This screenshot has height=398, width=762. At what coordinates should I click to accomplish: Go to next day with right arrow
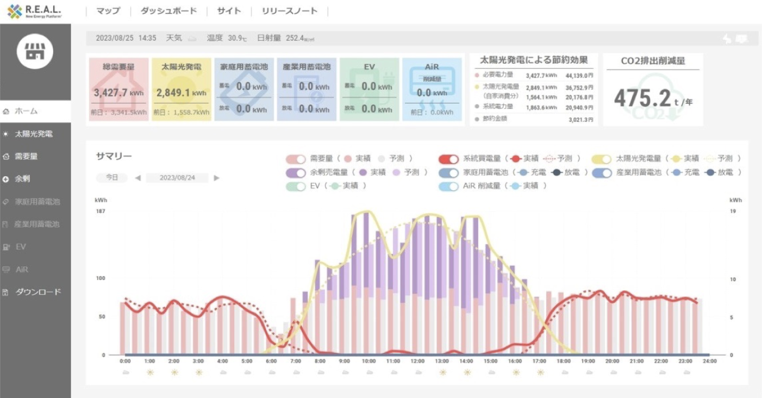click(x=216, y=178)
